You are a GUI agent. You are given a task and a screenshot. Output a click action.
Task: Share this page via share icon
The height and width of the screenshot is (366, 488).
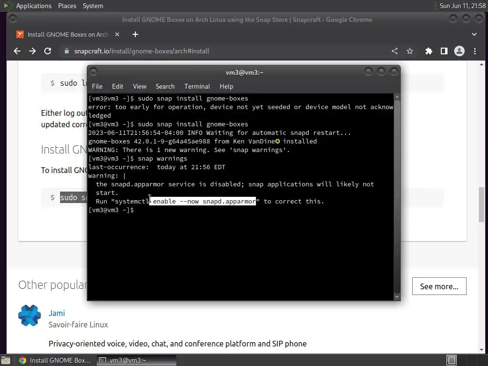click(x=395, y=51)
